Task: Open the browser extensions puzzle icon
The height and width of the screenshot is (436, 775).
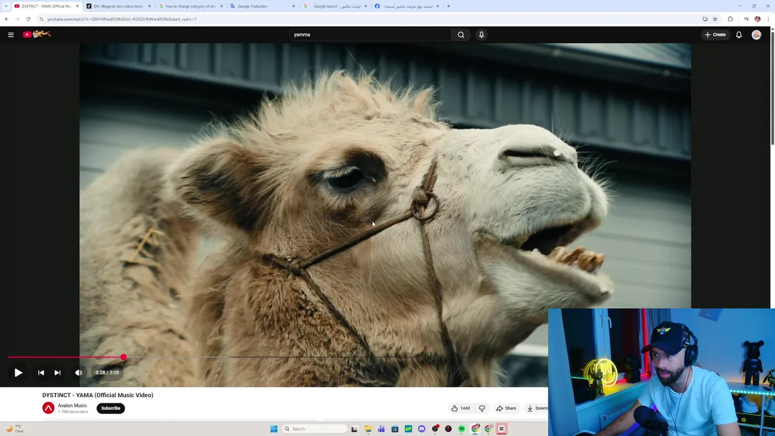Action: click(x=730, y=19)
